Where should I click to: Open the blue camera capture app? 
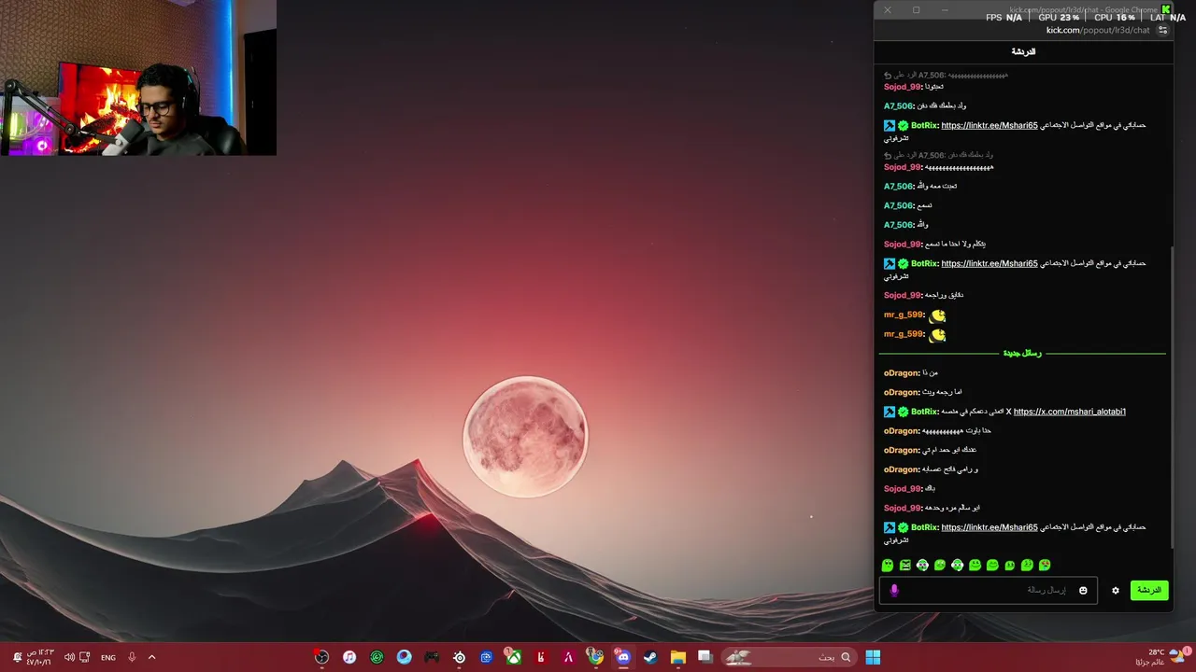coord(486,657)
